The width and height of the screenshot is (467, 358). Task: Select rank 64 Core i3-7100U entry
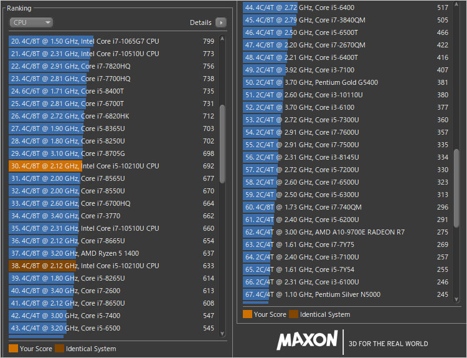point(346,257)
